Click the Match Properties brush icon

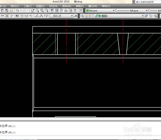(7, 11)
